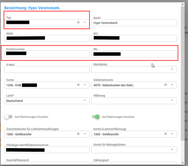The image size is (188, 166).
Task: Enable Auf Rechnungen Drucken switch
Action: [x=8, y=117]
